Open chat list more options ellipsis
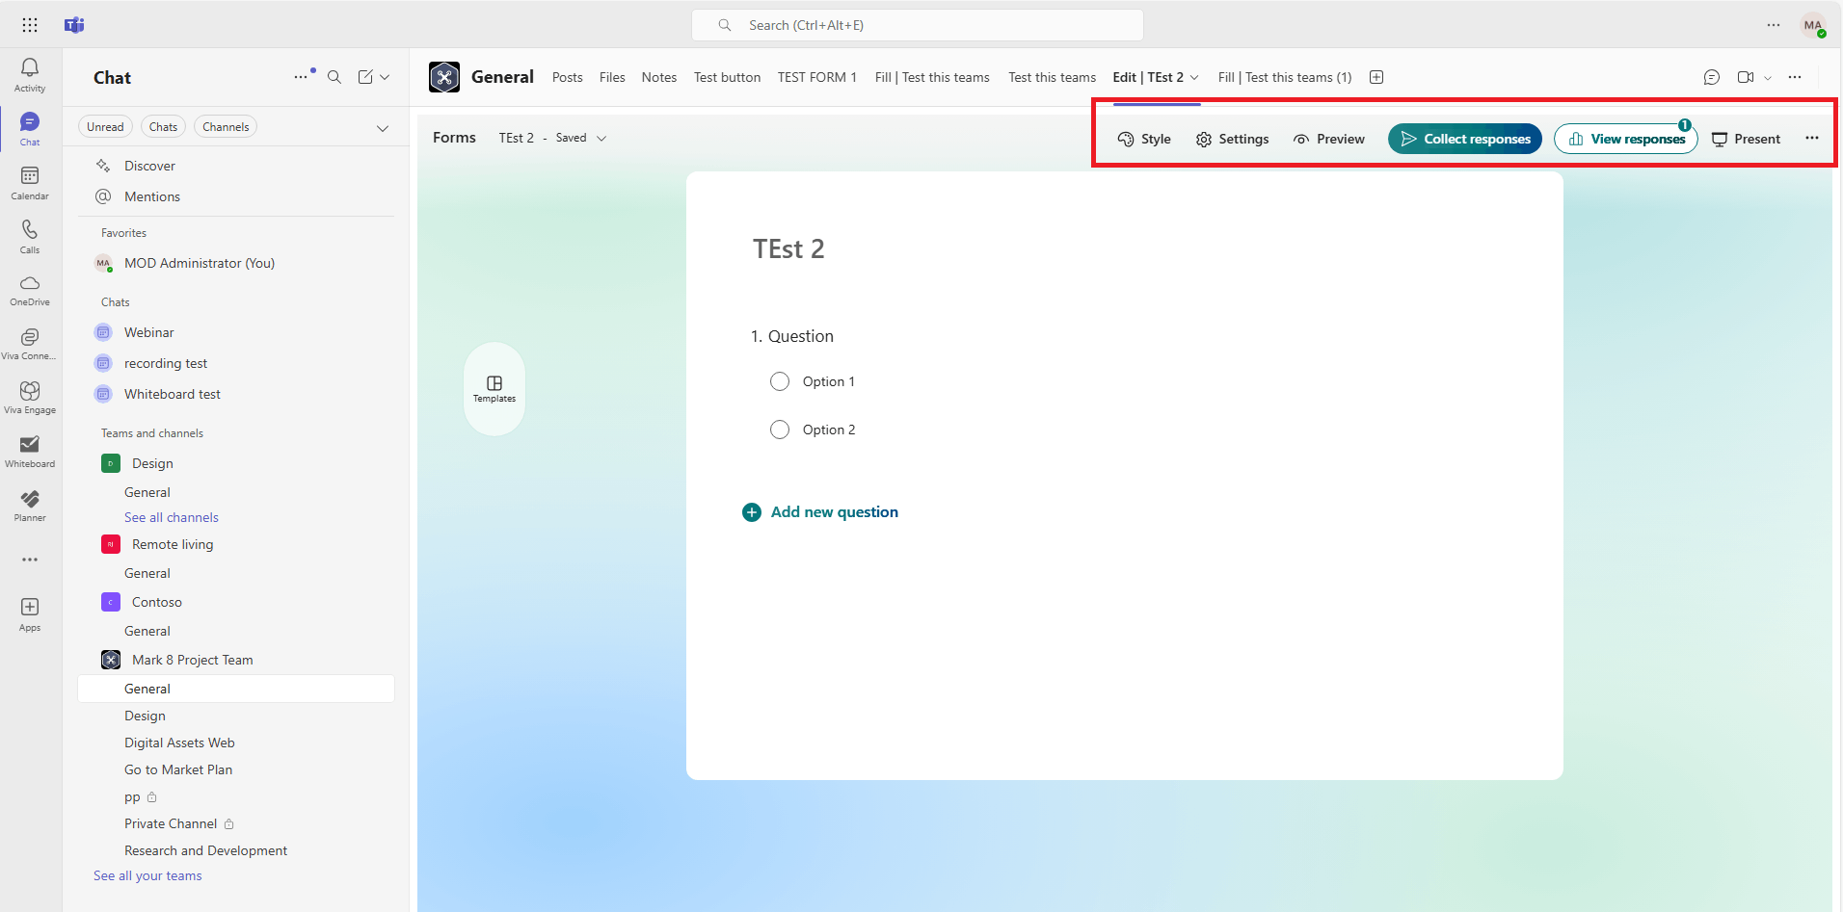This screenshot has width=1843, height=912. (x=302, y=77)
